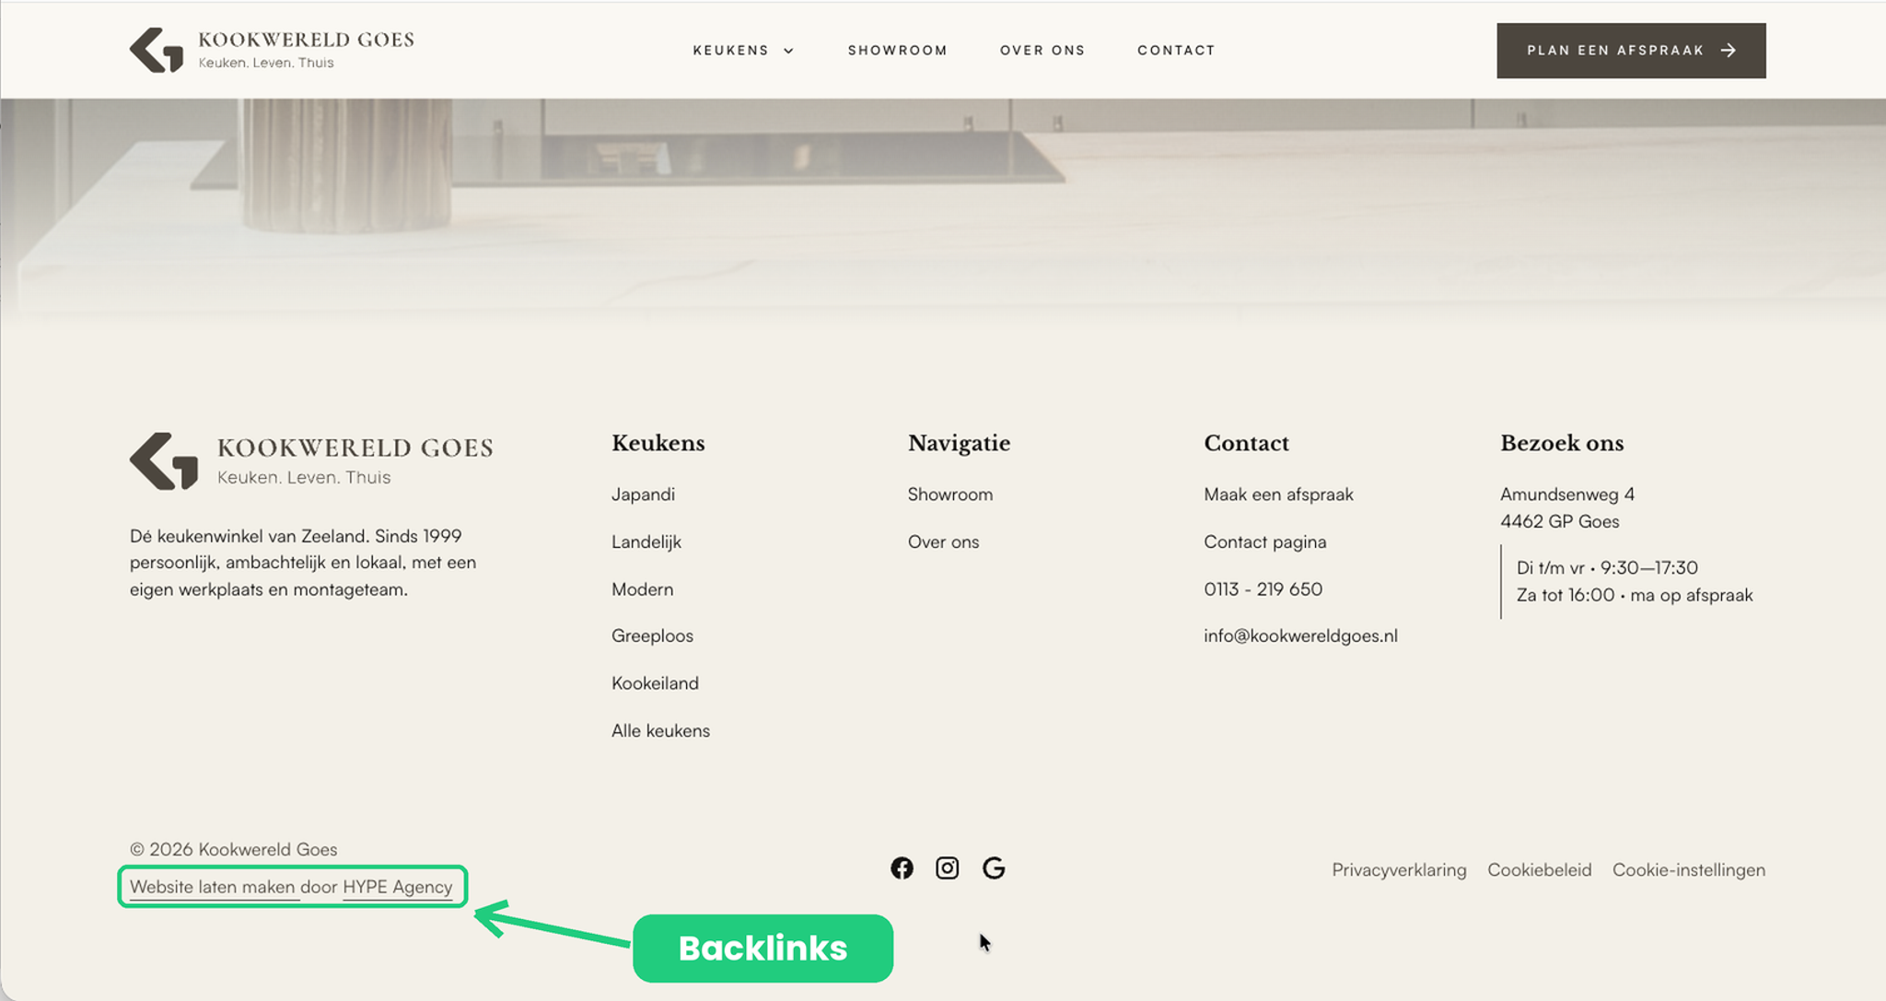View Alle keukens link
This screenshot has height=1001, width=1886.
660,731
